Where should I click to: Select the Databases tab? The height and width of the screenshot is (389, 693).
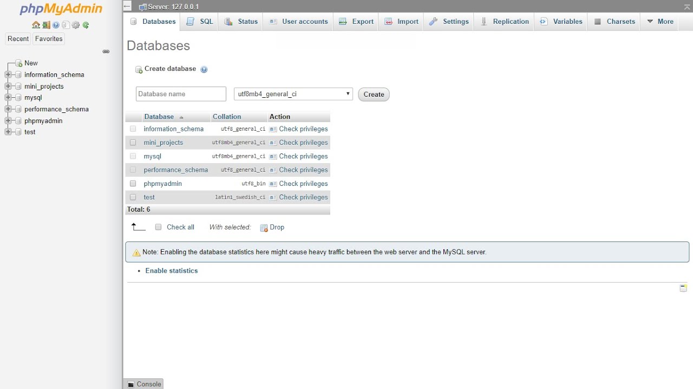[153, 22]
